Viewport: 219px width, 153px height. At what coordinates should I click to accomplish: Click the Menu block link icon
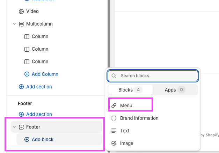click(x=114, y=105)
